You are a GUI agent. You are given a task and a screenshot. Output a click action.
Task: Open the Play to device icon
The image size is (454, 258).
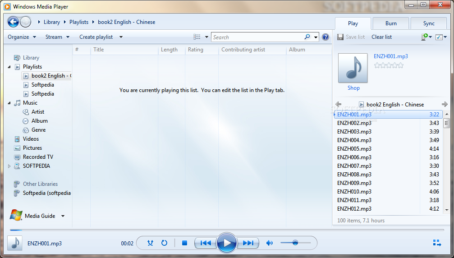pyautogui.click(x=425, y=37)
